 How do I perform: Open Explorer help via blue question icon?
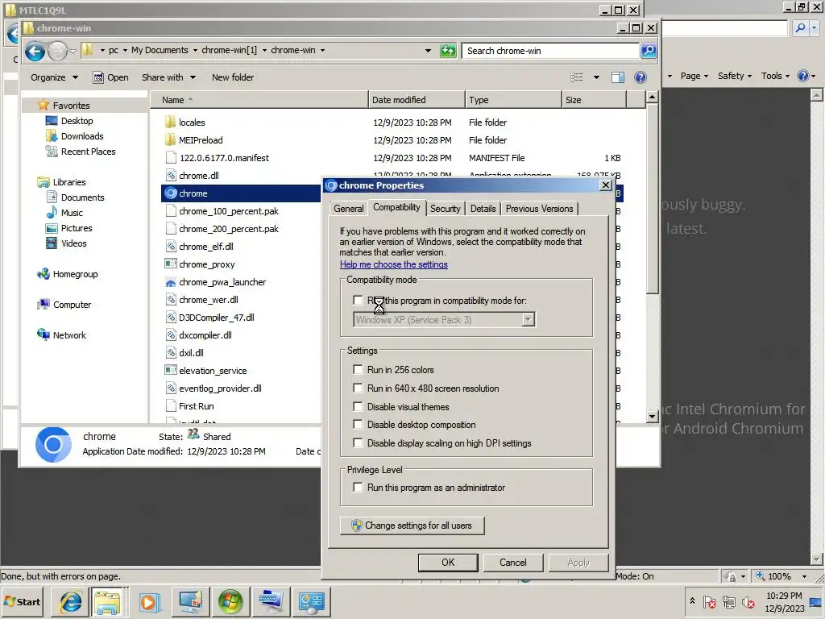640,77
